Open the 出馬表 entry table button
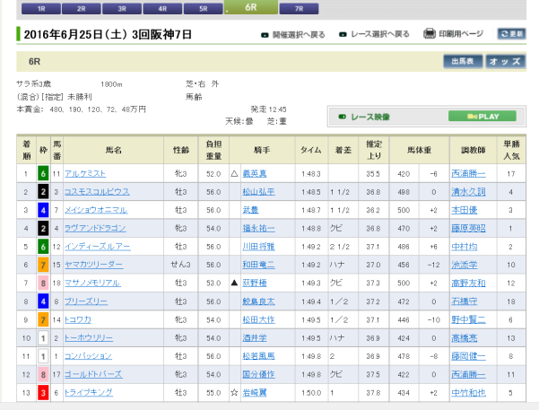 [x=463, y=62]
